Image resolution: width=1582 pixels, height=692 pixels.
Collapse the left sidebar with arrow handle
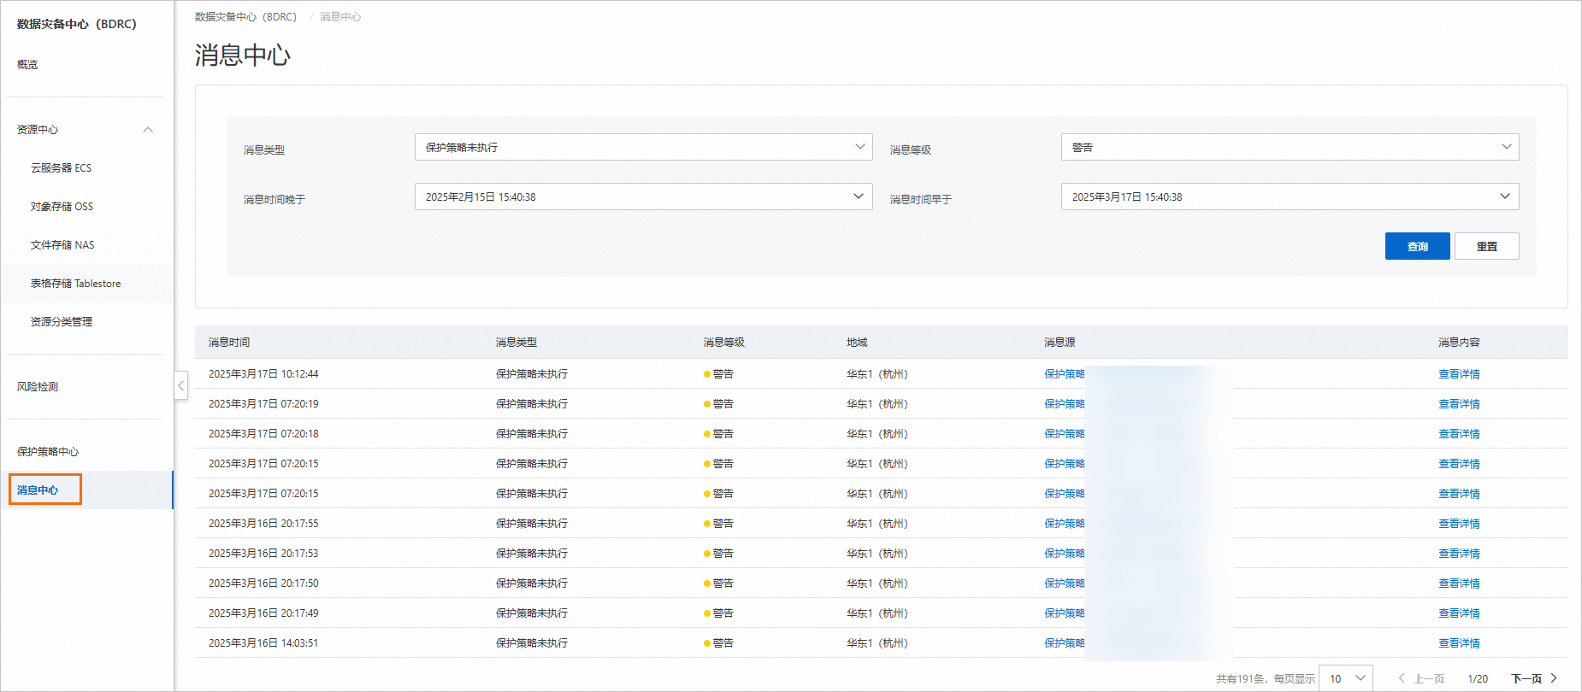[180, 385]
